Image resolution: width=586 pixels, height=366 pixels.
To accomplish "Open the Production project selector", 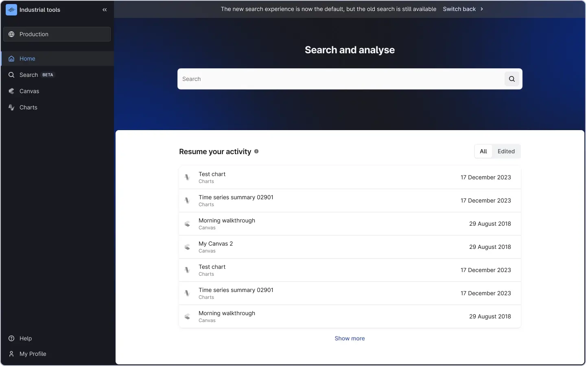I will [57, 34].
